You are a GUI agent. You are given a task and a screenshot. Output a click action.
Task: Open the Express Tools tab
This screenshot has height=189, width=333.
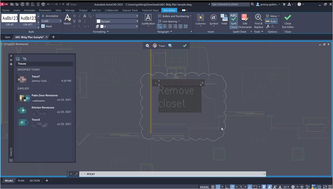point(130,10)
